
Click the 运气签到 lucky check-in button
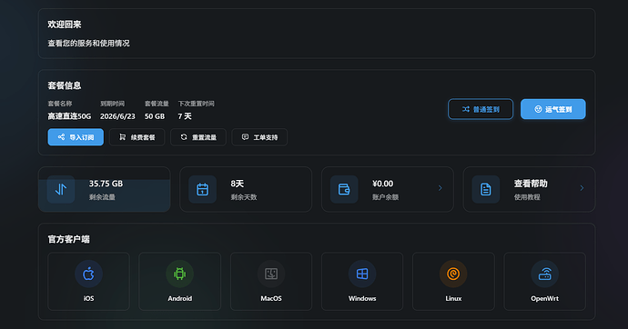click(x=553, y=109)
